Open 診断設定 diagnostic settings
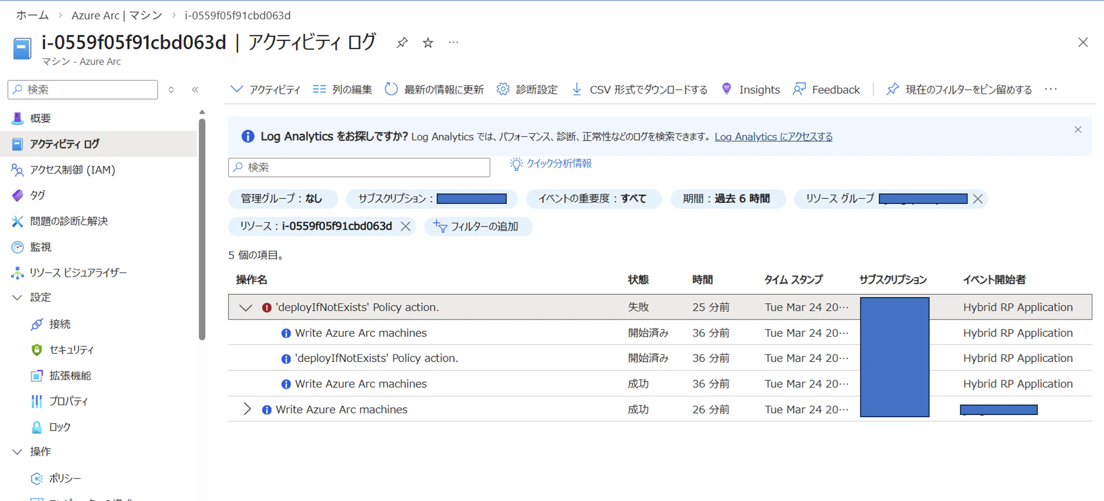 pyautogui.click(x=527, y=89)
